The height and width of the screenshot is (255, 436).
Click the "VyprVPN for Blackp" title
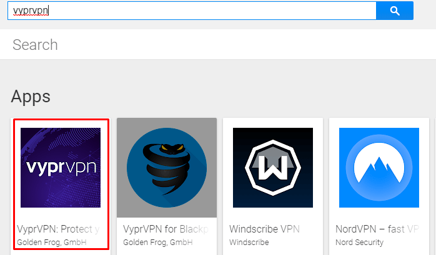pyautogui.click(x=166, y=229)
